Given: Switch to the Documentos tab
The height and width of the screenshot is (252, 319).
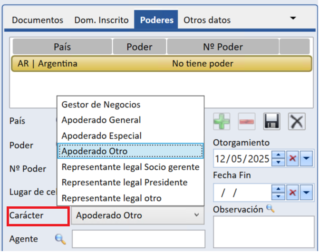Looking at the screenshot, I should point(38,20).
